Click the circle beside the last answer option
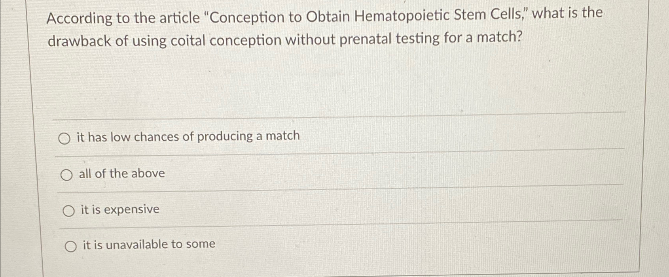 71,245
